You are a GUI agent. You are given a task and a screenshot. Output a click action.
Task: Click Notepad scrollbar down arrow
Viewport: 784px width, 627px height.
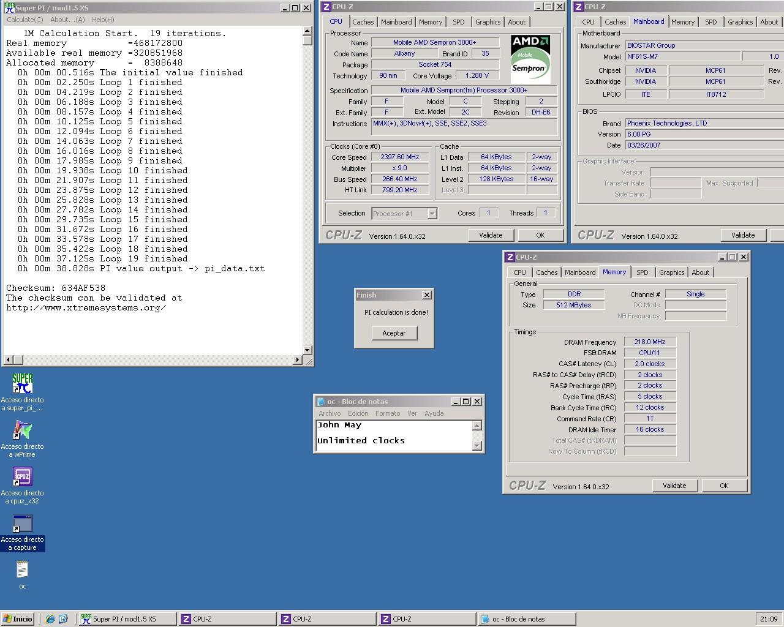[477, 446]
